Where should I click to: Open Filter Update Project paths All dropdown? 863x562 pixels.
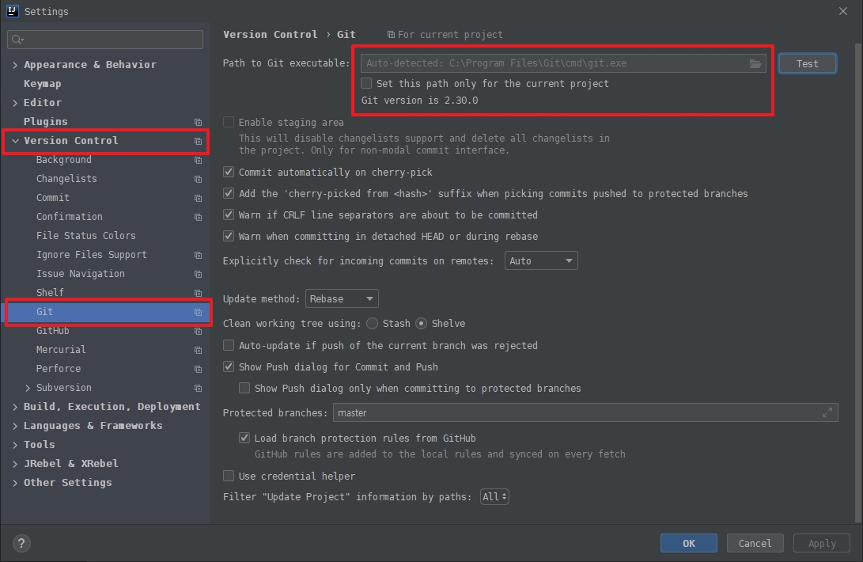coord(494,496)
